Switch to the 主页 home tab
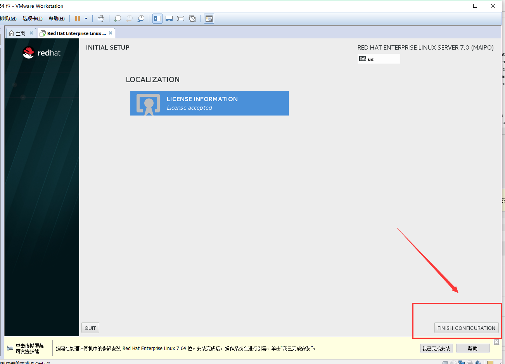Image resolution: width=505 pixels, height=364 pixels. (x=21, y=33)
